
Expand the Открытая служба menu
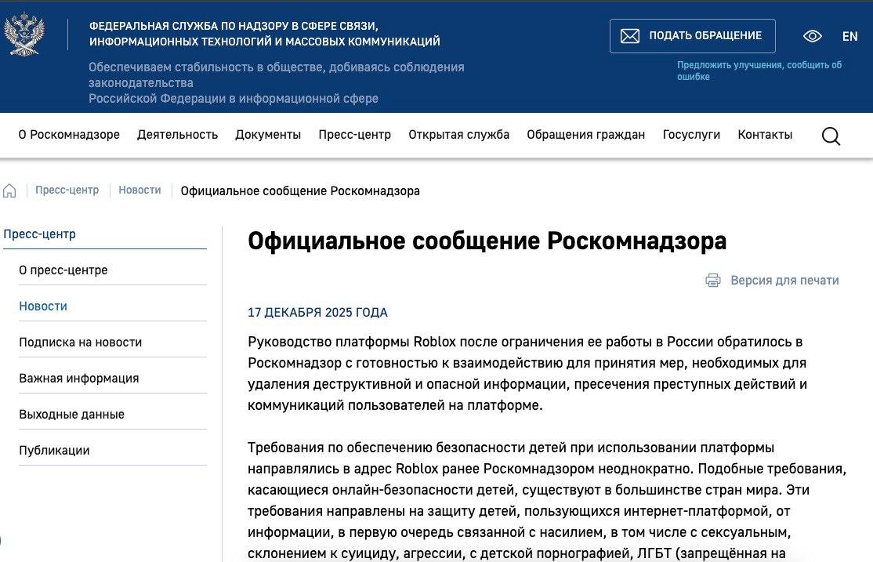[x=458, y=135]
